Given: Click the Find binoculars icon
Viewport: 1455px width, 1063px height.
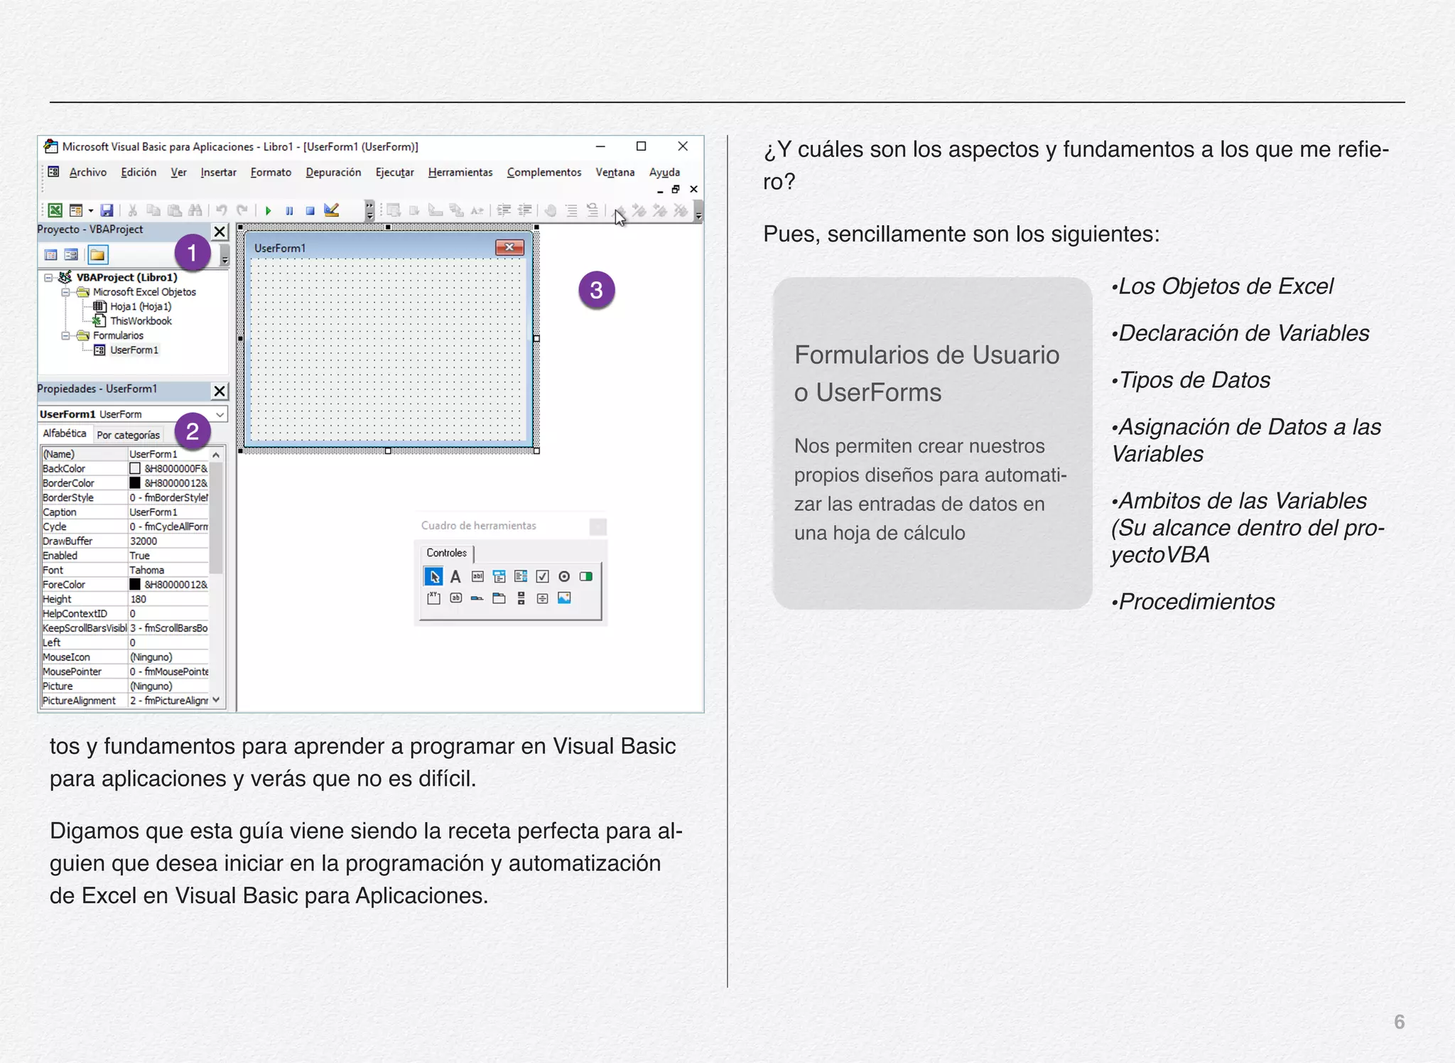Looking at the screenshot, I should [x=195, y=210].
